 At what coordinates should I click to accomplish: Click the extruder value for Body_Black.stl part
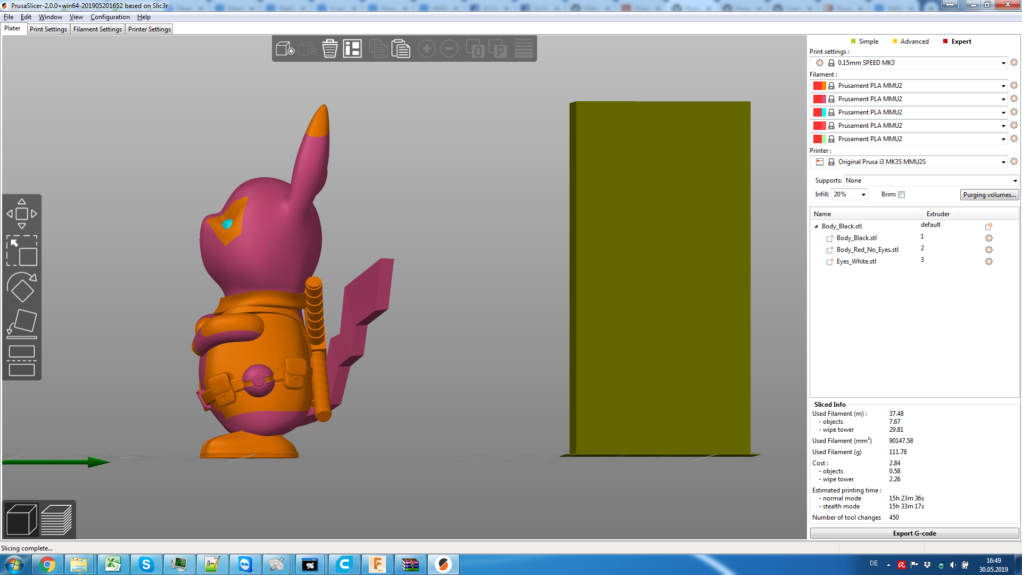coord(922,236)
